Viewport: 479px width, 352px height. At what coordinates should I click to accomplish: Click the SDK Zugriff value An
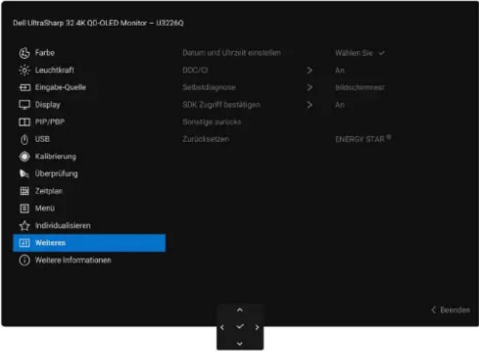(x=340, y=105)
